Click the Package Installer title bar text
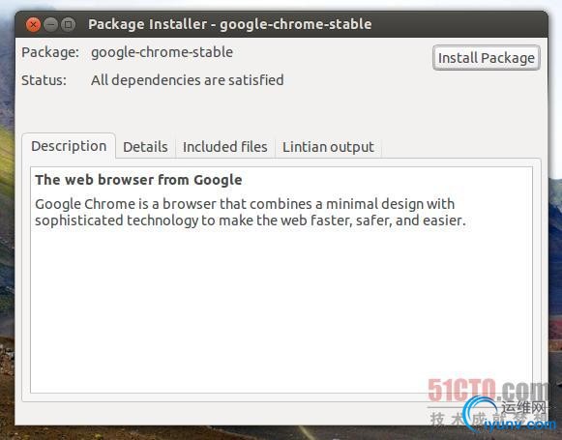562x440 pixels. (230, 24)
